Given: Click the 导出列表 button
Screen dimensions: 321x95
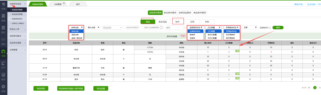Looking at the screenshot, I should pyautogui.click(x=41, y=88).
